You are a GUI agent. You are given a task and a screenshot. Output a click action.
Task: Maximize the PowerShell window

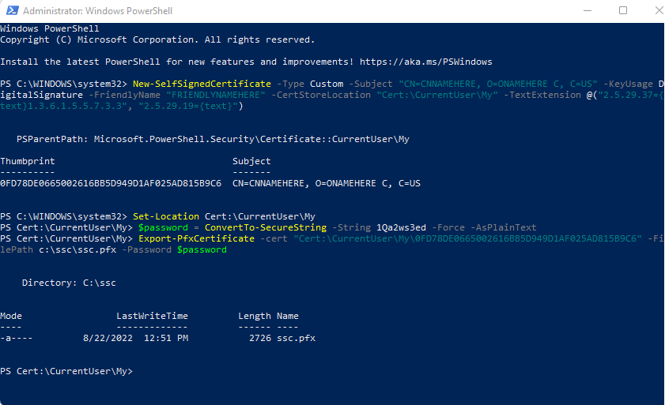coord(622,11)
